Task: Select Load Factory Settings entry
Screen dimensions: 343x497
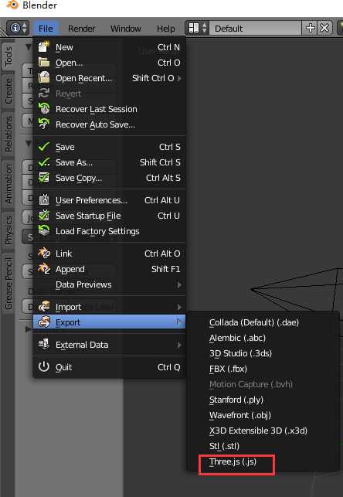Action: tap(109, 231)
